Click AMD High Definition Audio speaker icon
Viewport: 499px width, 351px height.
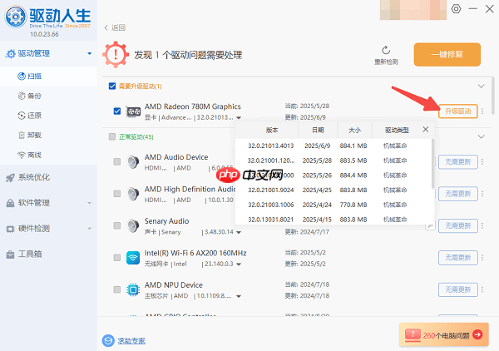[x=133, y=194]
